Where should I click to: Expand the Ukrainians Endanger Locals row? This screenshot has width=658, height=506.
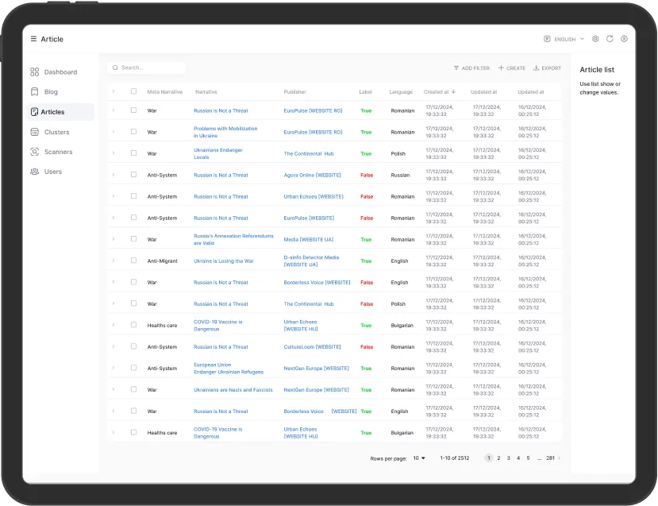(x=114, y=153)
